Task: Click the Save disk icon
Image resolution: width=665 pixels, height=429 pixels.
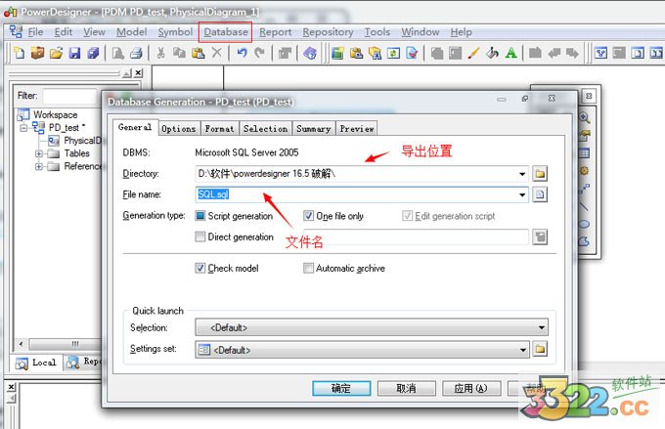Action: pyautogui.click(x=74, y=53)
